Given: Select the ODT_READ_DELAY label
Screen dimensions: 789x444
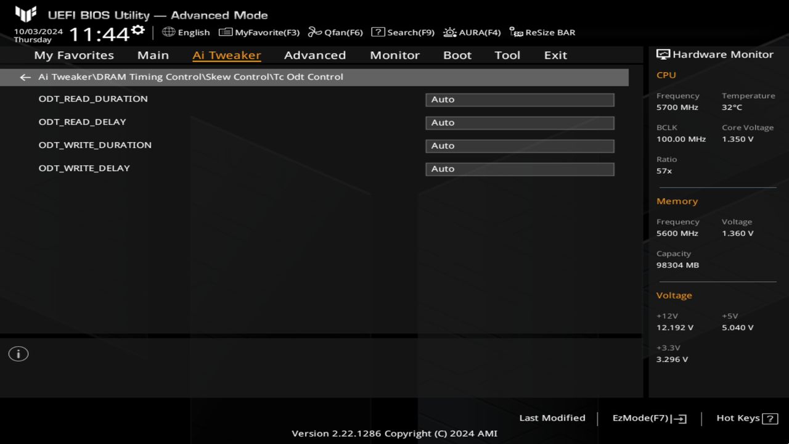Looking at the screenshot, I should pos(83,122).
